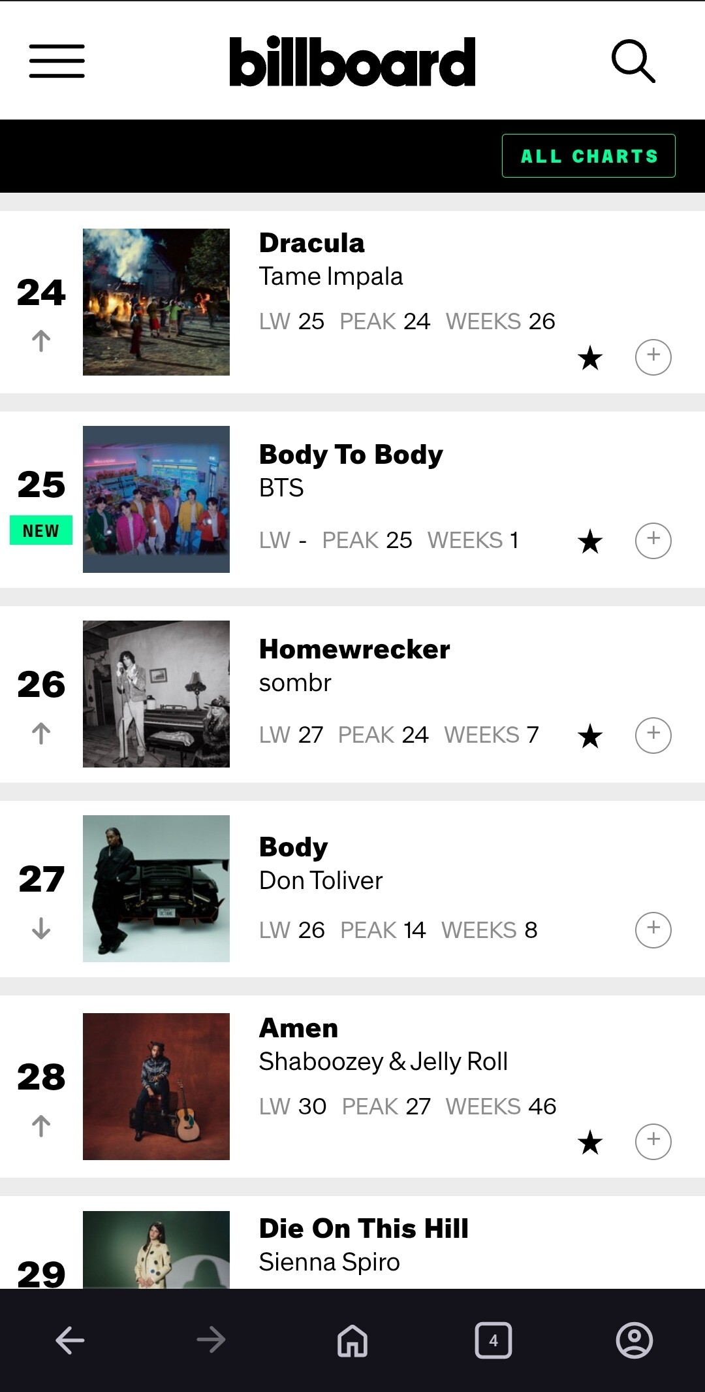705x1392 pixels.
Task: Expand Amen entry with plus icon
Action: pyautogui.click(x=653, y=1142)
